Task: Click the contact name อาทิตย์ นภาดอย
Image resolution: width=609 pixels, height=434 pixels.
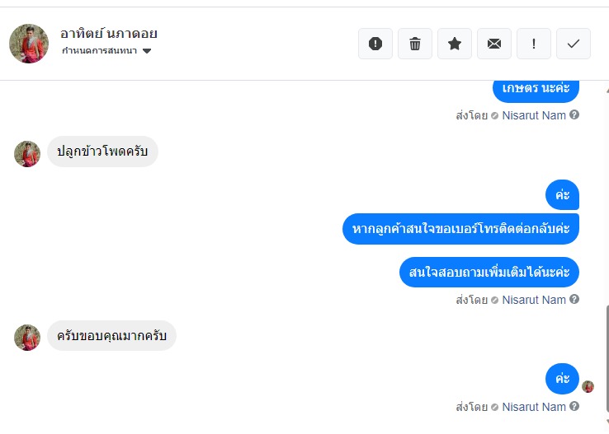Action: [x=109, y=34]
